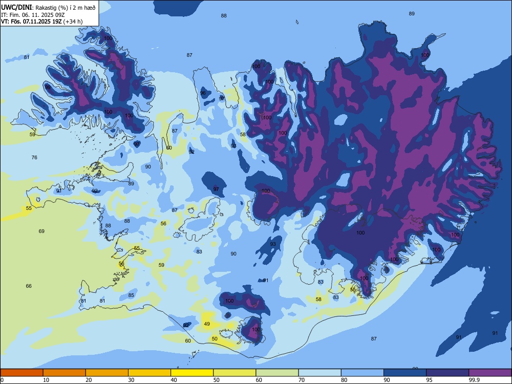Click the 30–40 amber legend segment
The height and width of the screenshot is (384, 512).
tap(150, 373)
